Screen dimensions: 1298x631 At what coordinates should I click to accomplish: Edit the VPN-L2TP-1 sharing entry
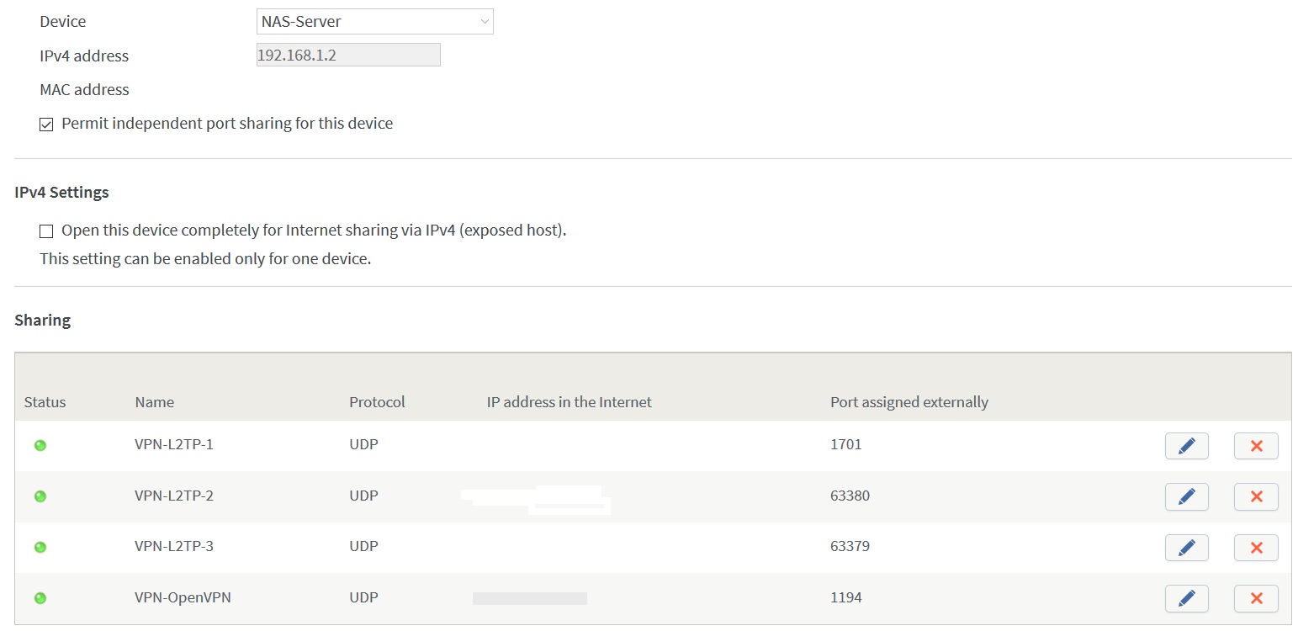(1186, 446)
